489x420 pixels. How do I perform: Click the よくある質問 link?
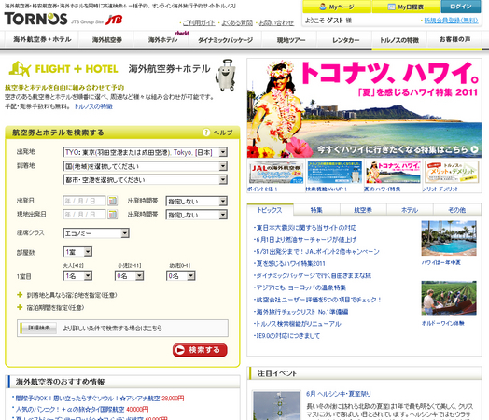(x=237, y=22)
